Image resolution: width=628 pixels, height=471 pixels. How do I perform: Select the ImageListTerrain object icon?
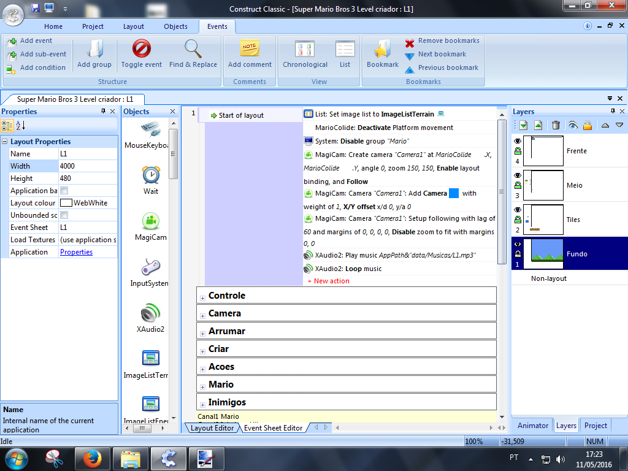[151, 358]
